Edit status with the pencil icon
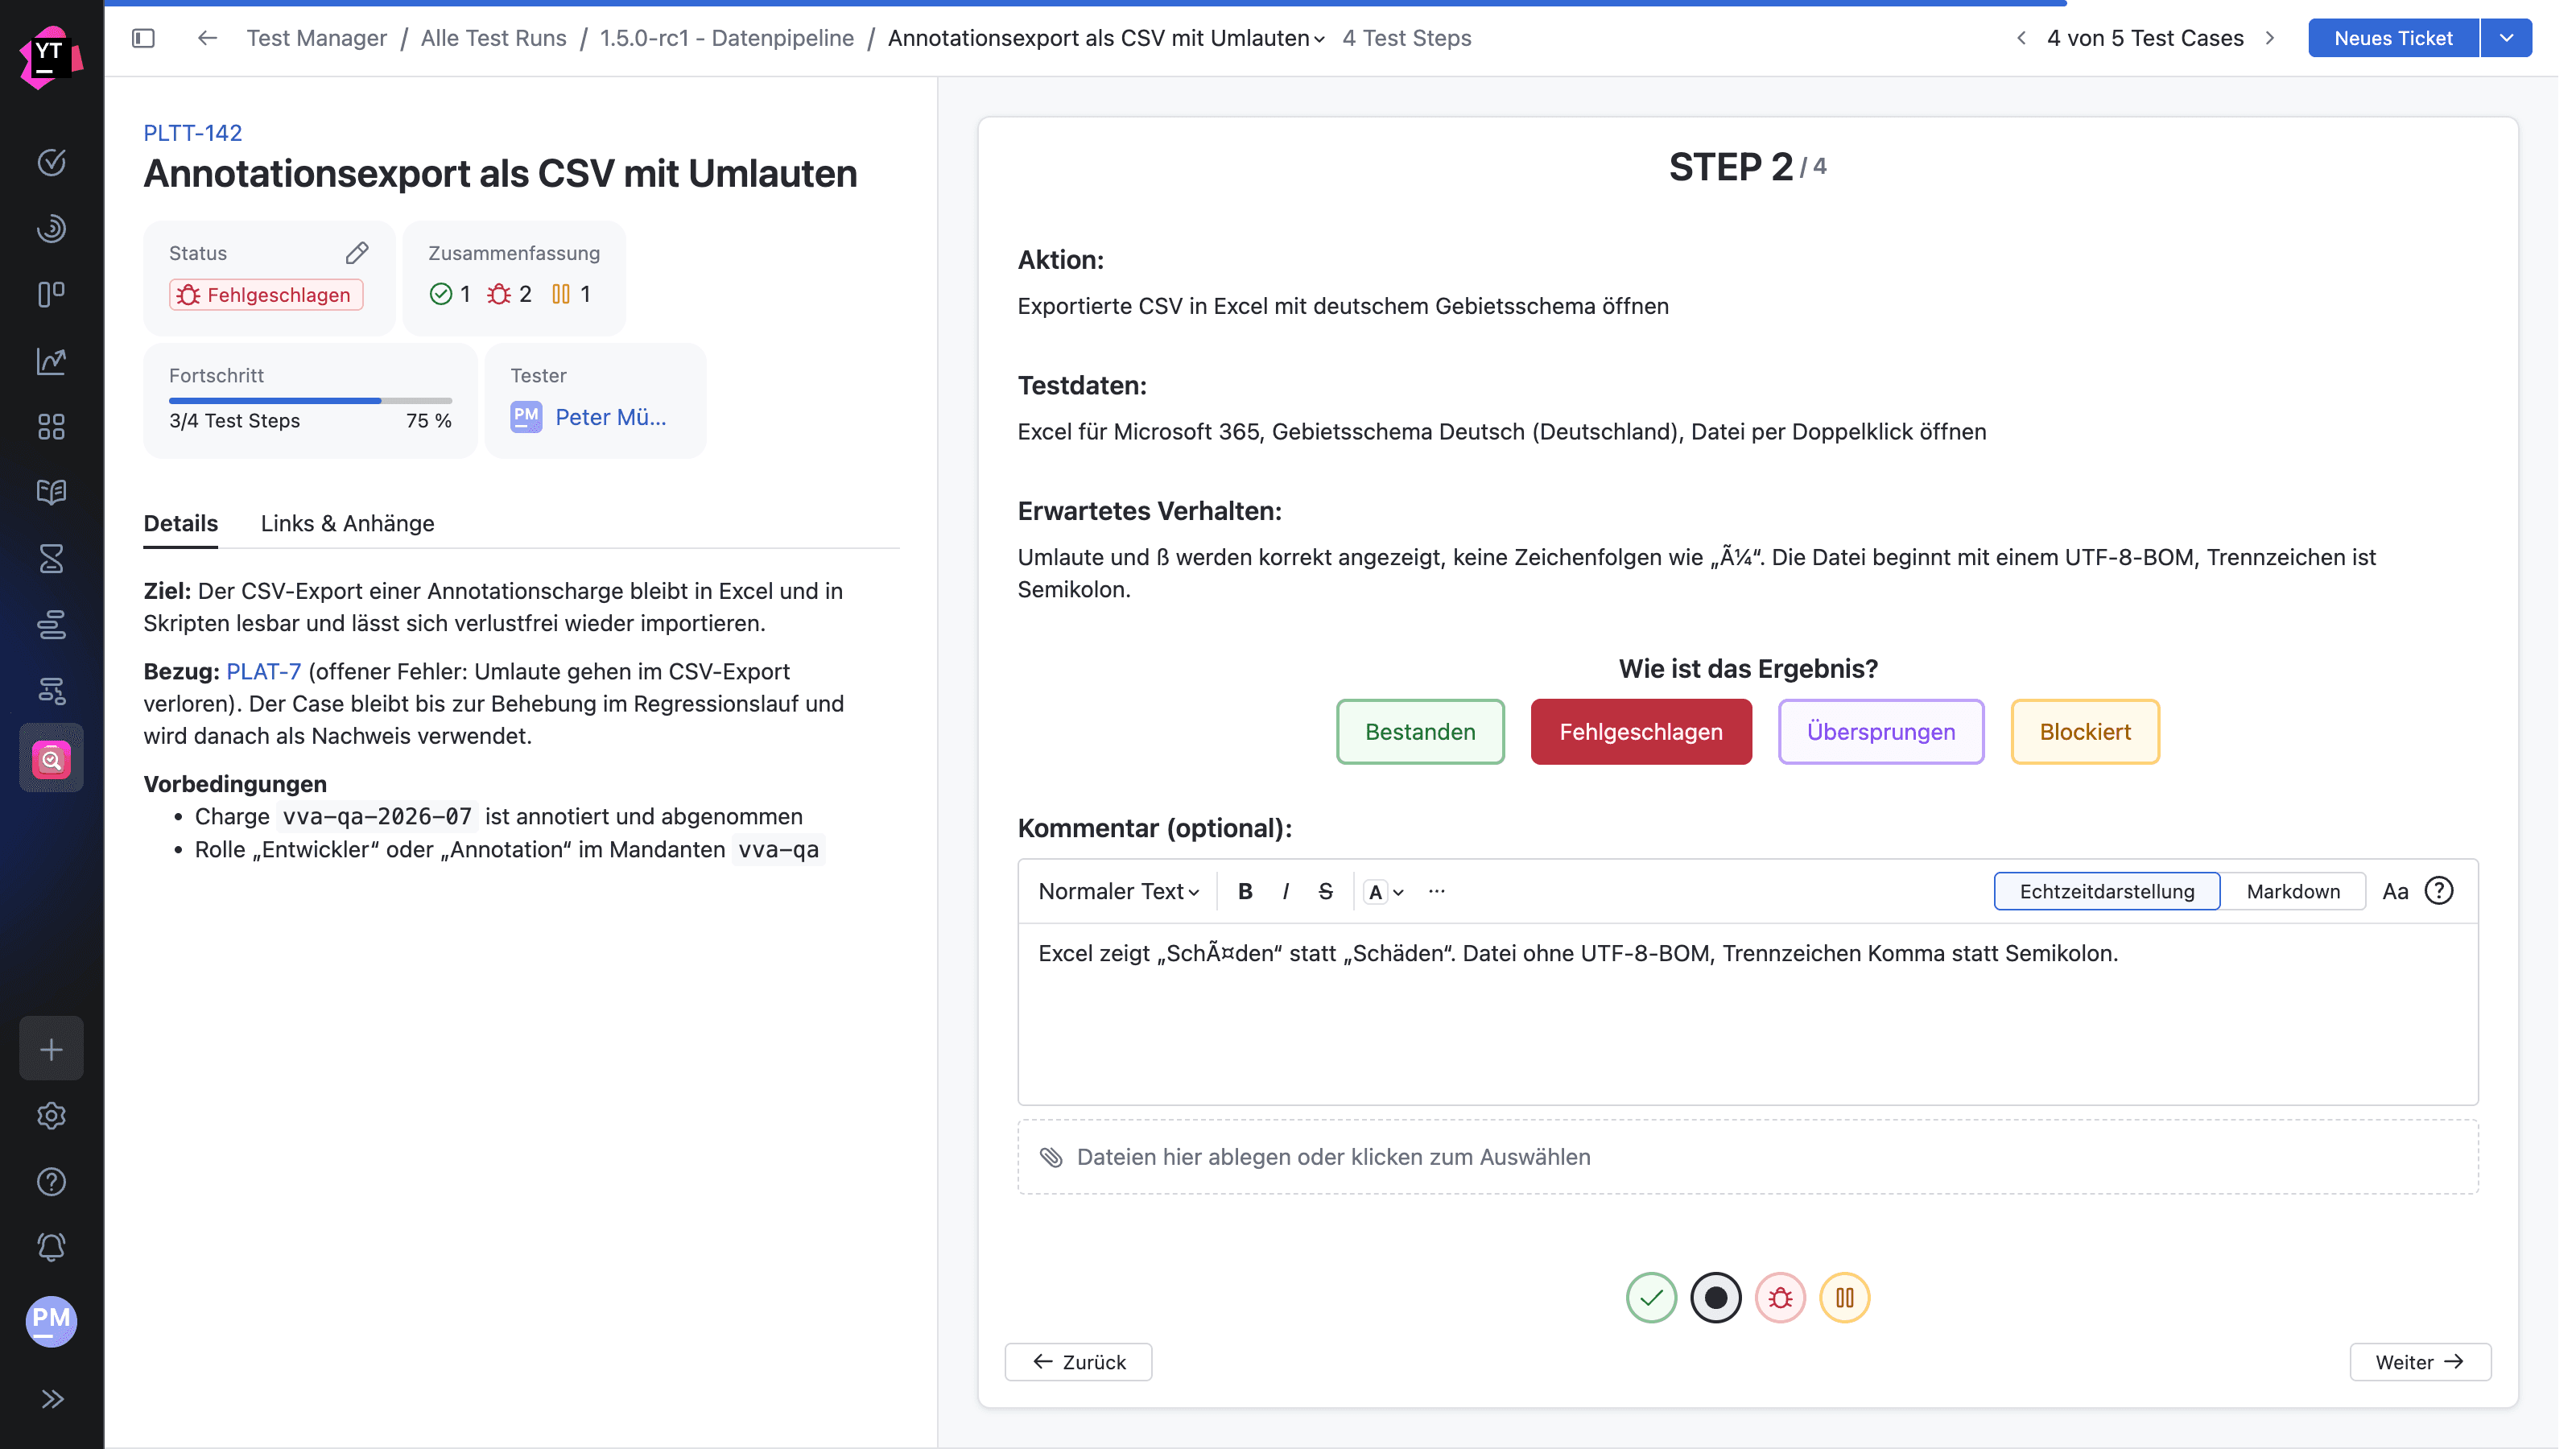This screenshot has height=1449, width=2576. [x=357, y=253]
